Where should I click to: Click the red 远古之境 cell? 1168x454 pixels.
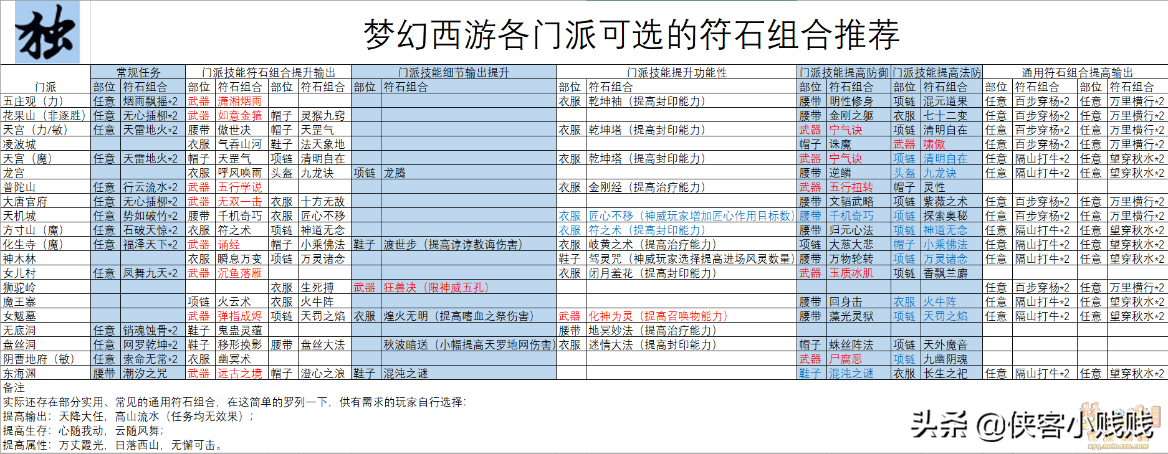pos(242,373)
